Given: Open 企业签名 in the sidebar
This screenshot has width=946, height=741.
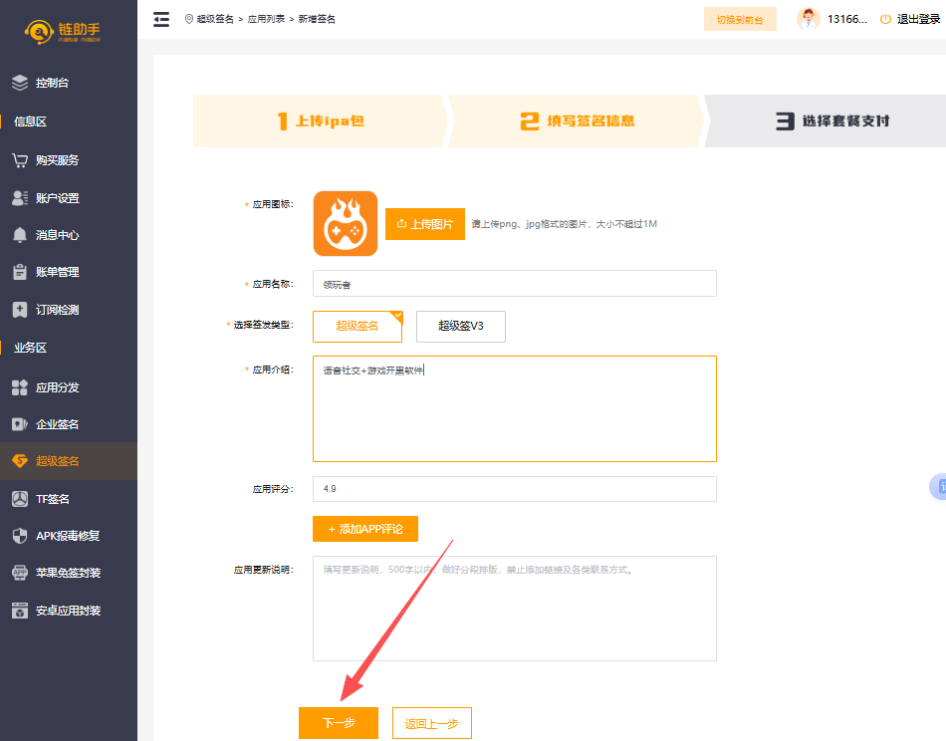Looking at the screenshot, I should (x=57, y=424).
